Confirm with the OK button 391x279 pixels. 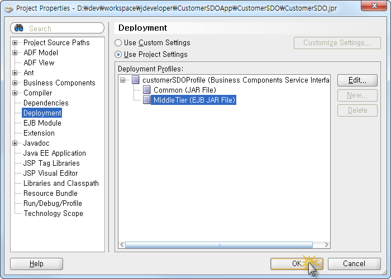pos(297,263)
